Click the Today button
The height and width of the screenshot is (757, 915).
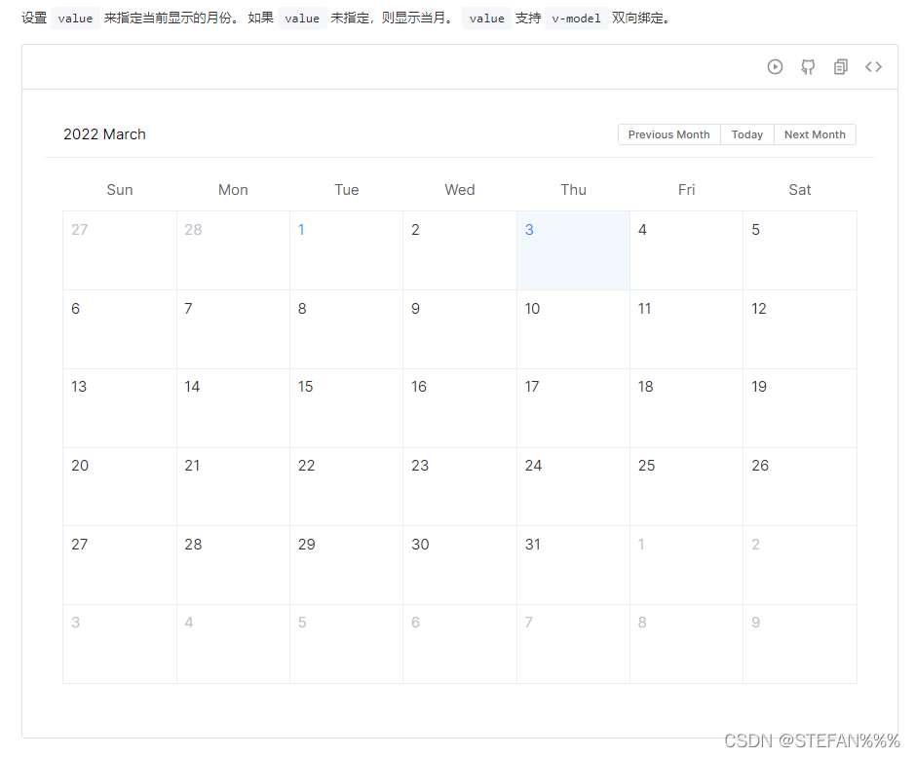tap(747, 134)
